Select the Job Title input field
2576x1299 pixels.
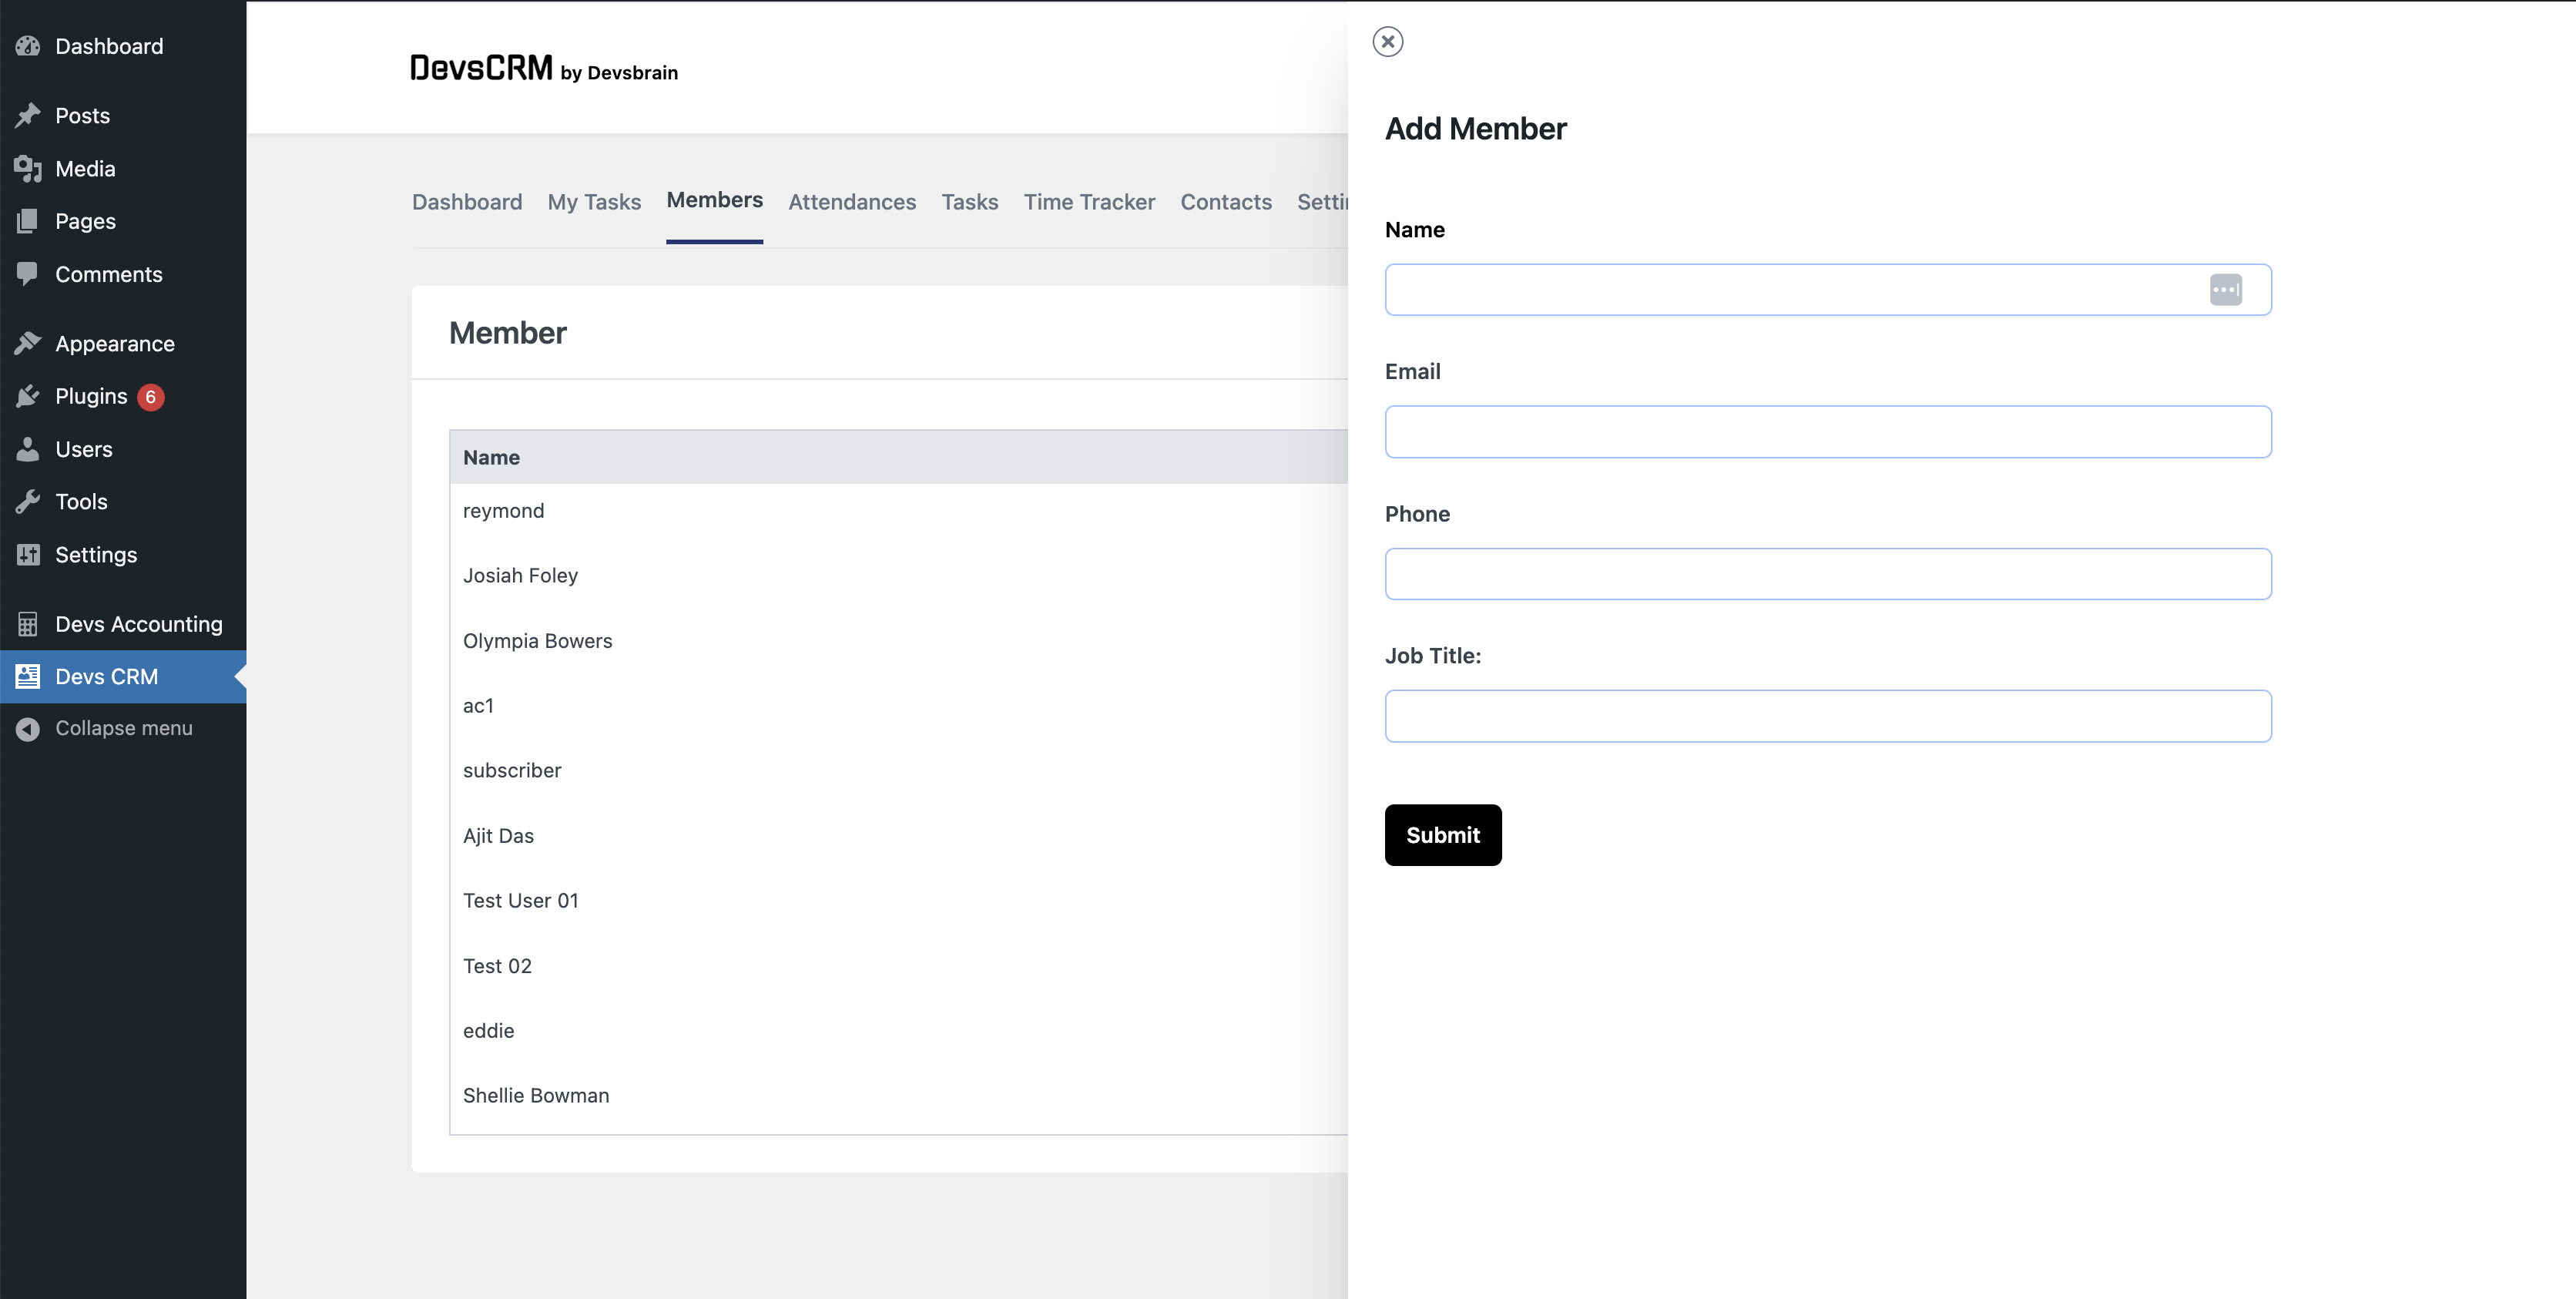click(x=1827, y=716)
